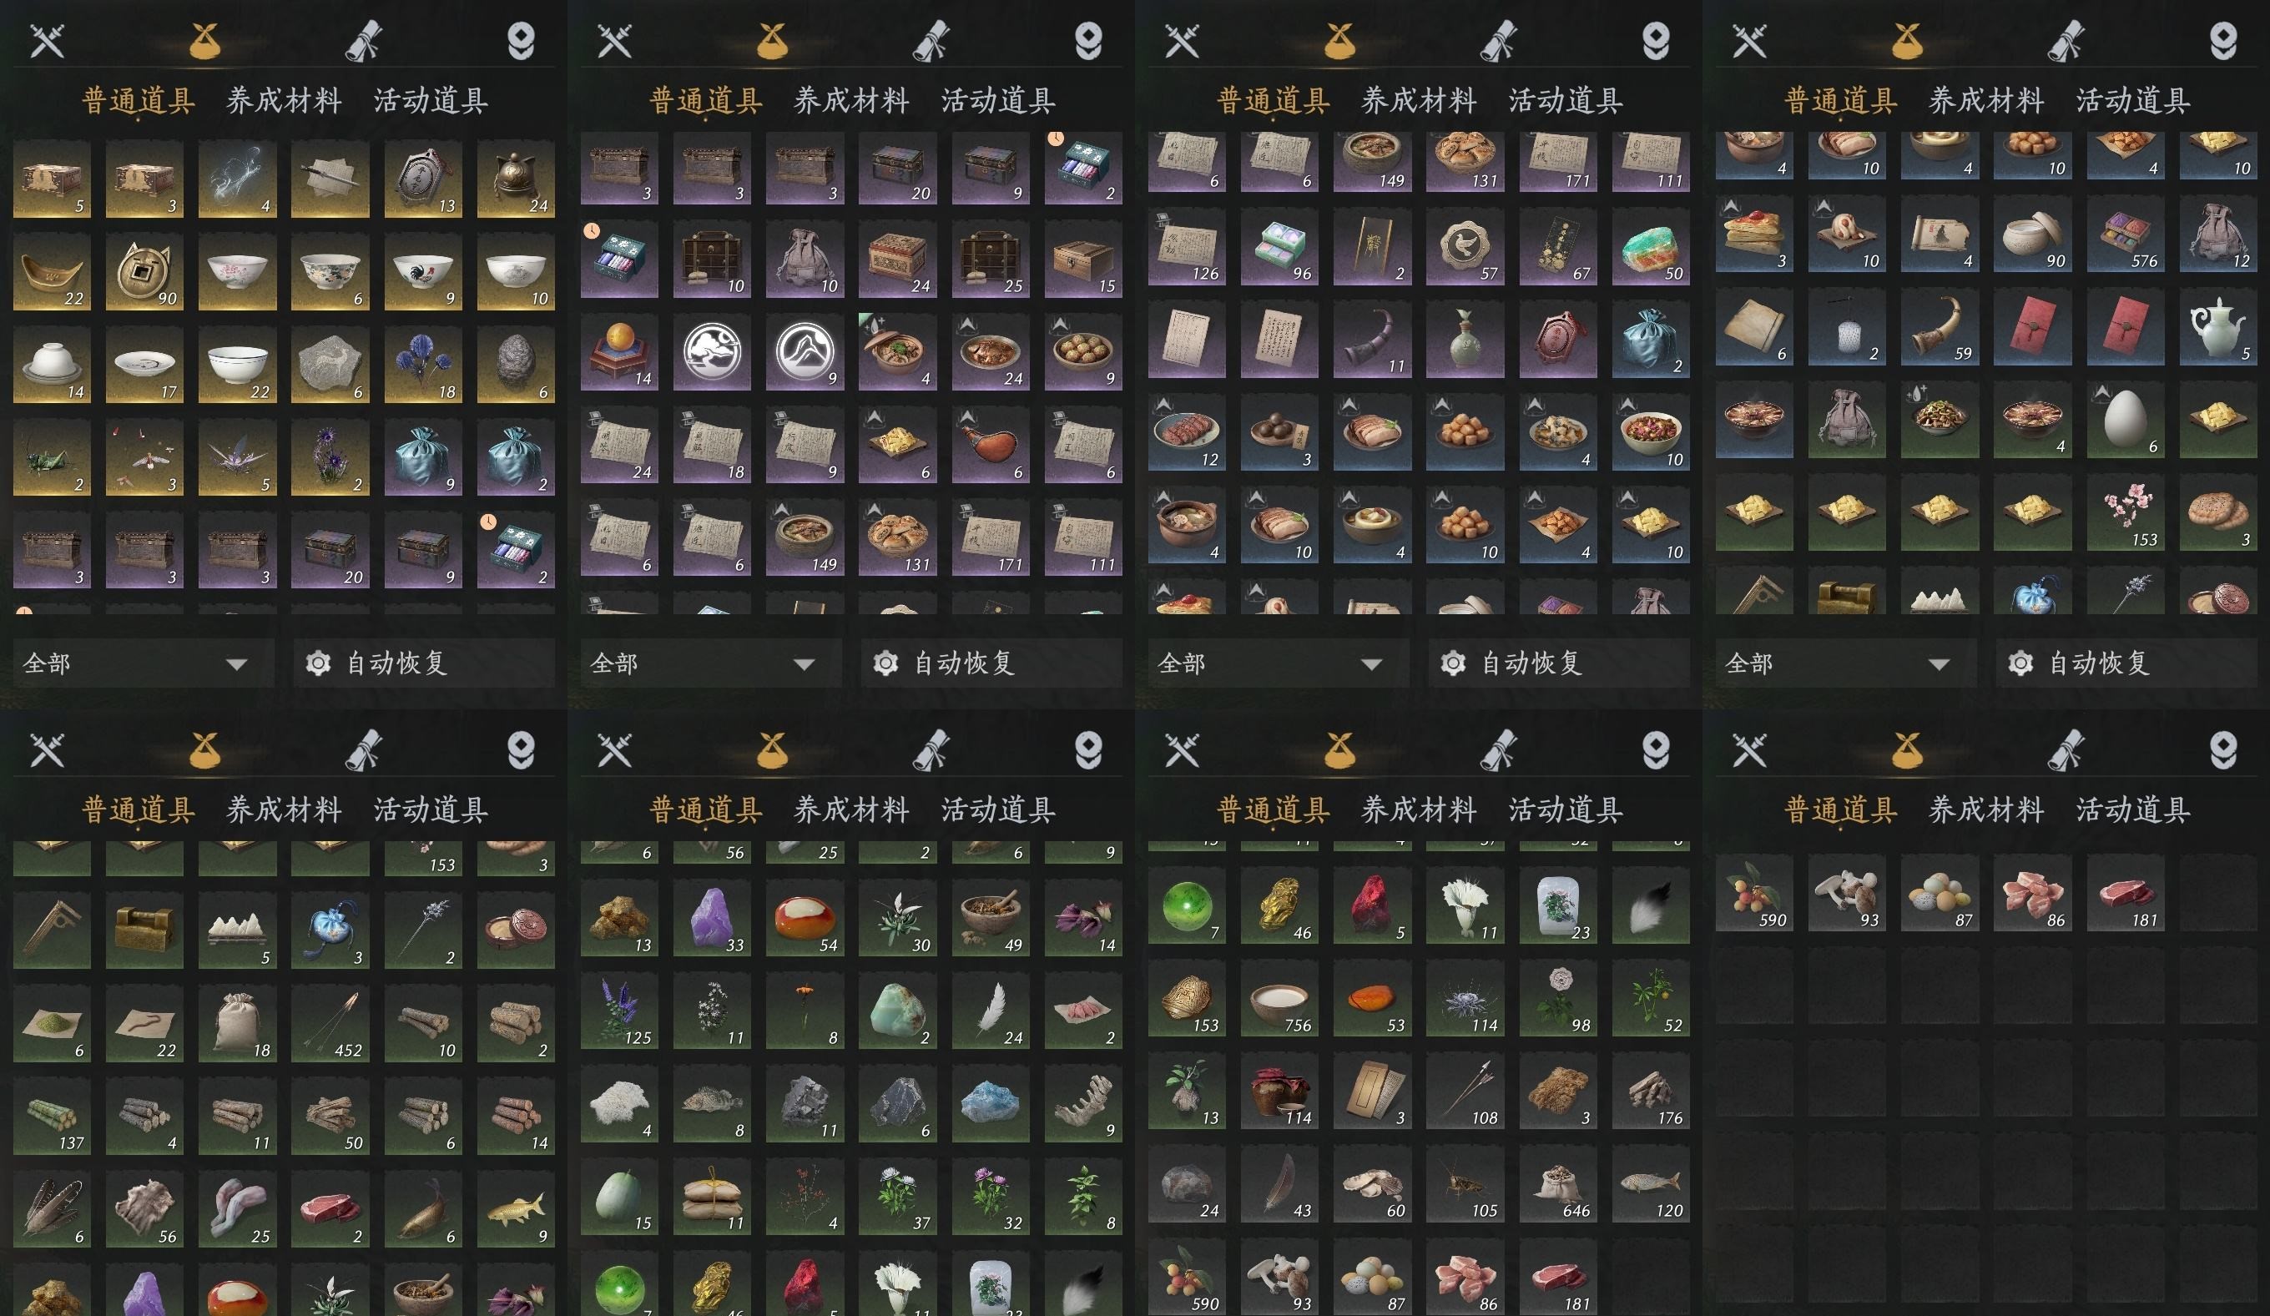Viewport: 2270px width, 1316px height.
Task: Pick the arrows bundle with count 452
Action: [330, 1024]
